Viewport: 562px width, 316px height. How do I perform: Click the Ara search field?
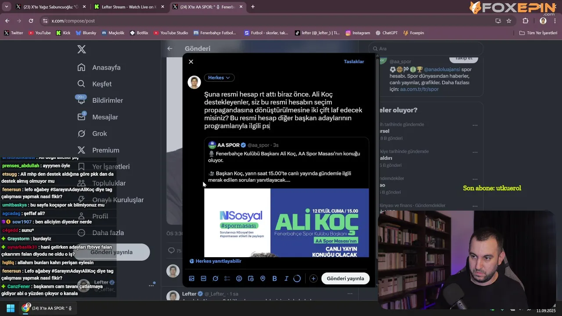point(426,49)
